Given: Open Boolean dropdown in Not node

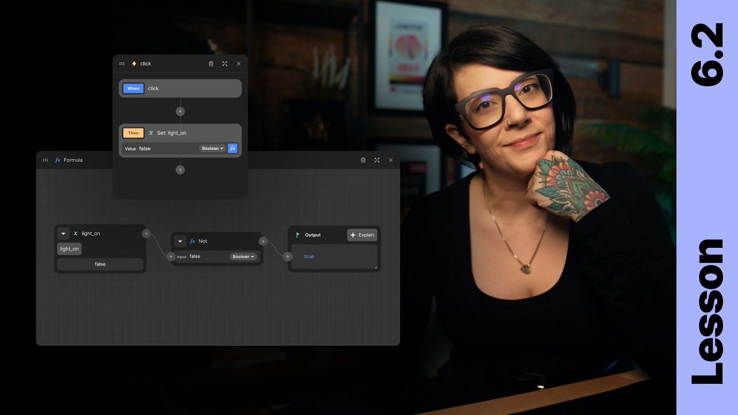Looking at the screenshot, I should (243, 256).
